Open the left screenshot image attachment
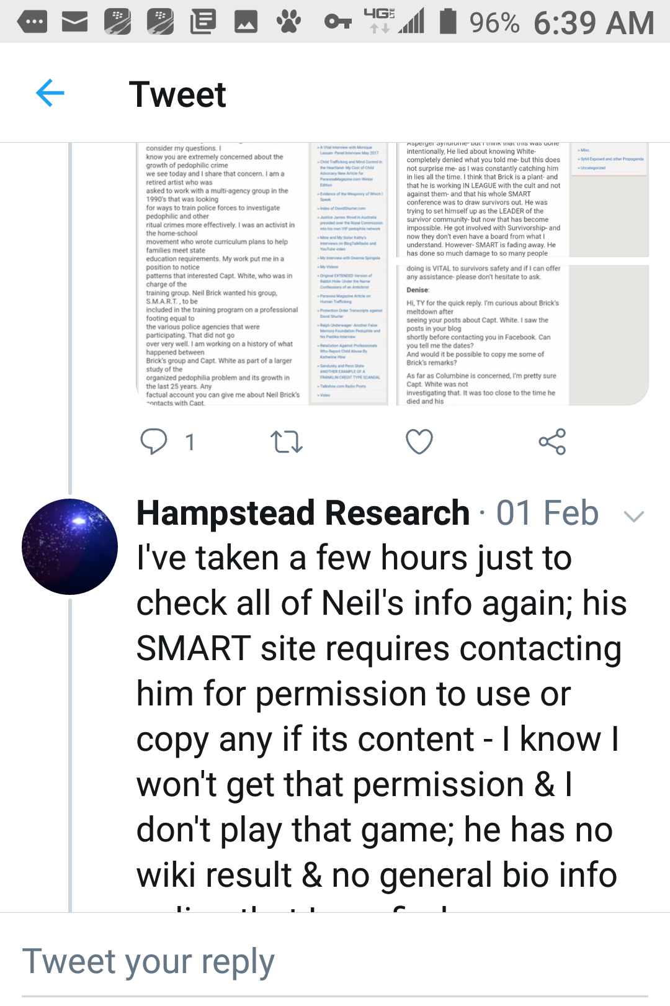Screen dimensions: 670x1006 click(x=262, y=274)
